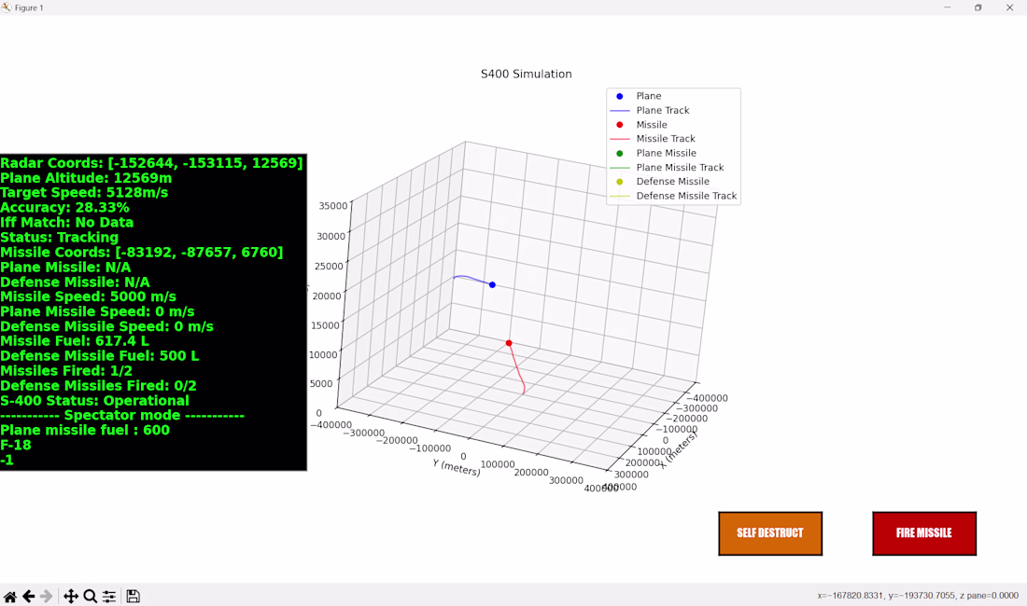1027x606 pixels.
Task: Click the X (meters) axis label
Action: click(x=679, y=450)
